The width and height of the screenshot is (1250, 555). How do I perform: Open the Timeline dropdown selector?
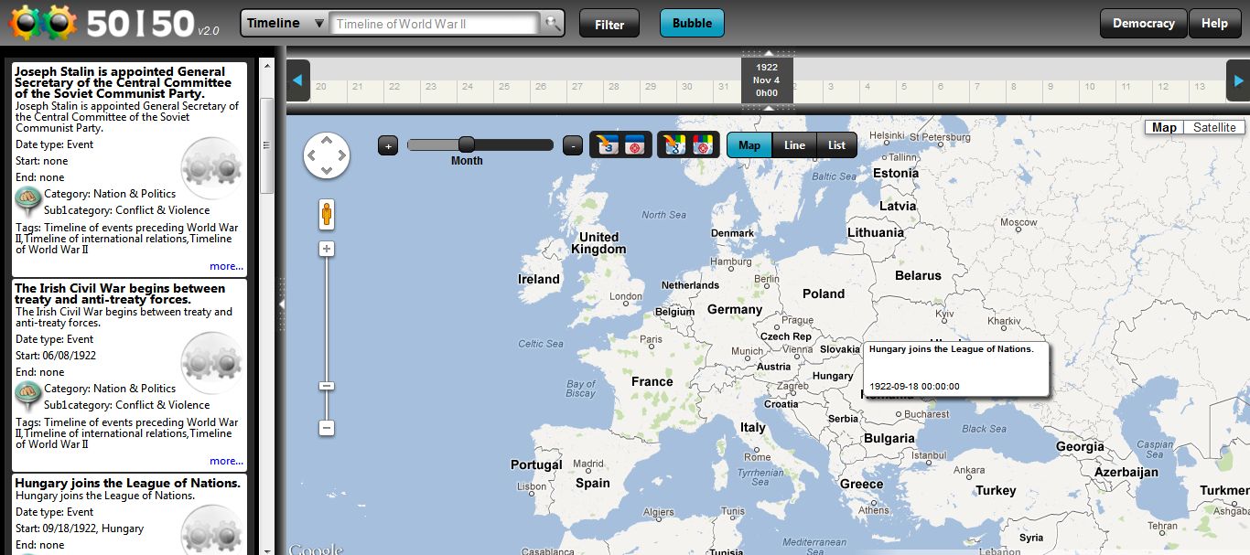pyautogui.click(x=285, y=24)
